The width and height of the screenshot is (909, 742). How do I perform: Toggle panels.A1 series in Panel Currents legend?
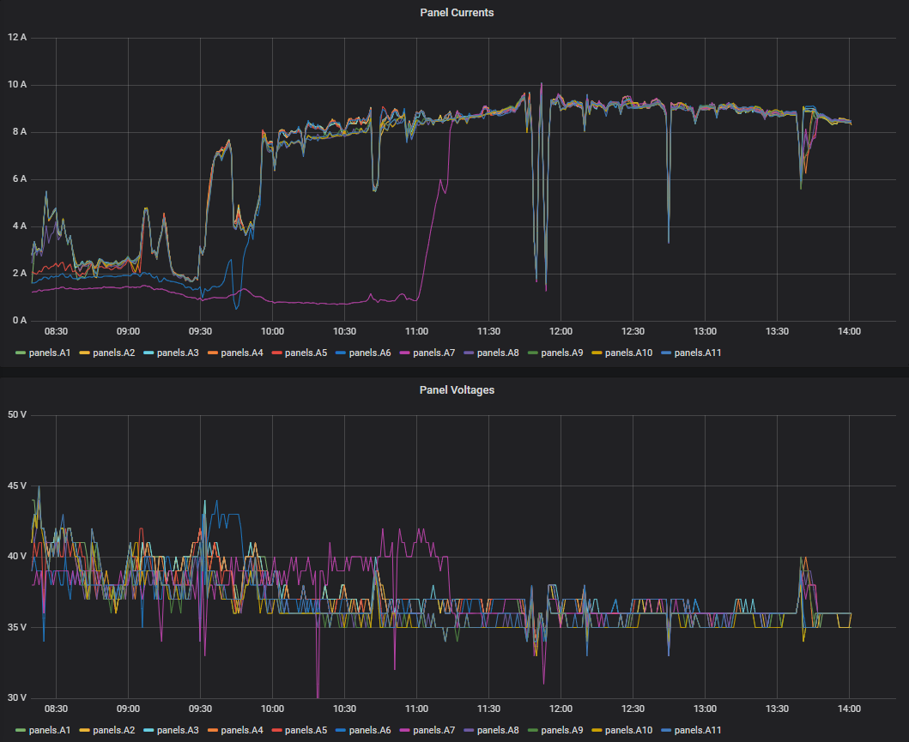(x=51, y=353)
